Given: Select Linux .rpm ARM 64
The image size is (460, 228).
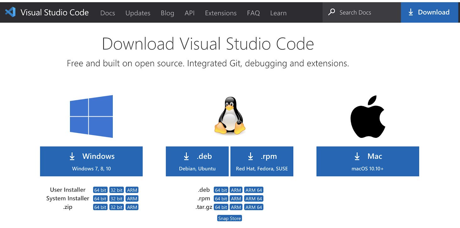Looking at the screenshot, I should 254,198.
